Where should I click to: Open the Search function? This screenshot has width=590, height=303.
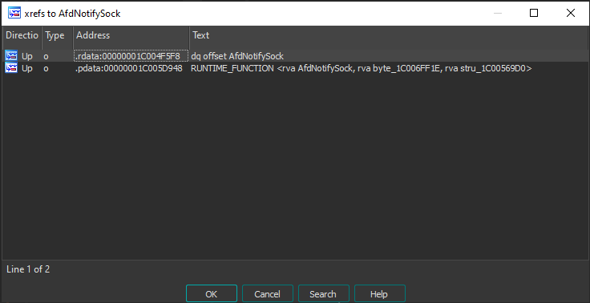[x=323, y=294]
